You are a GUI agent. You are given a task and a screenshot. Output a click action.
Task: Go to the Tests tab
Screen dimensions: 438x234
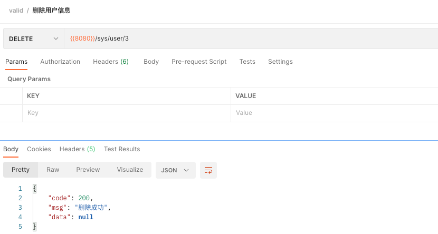click(247, 62)
